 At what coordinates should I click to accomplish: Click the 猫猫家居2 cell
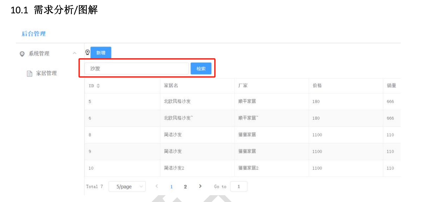[248, 168]
